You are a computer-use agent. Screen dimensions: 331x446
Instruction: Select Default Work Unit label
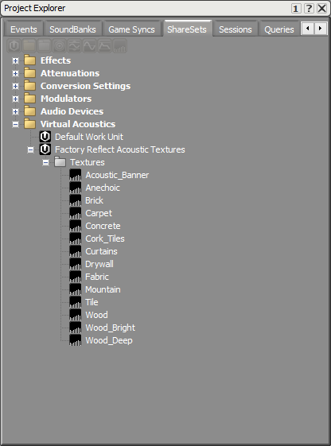[89, 137]
